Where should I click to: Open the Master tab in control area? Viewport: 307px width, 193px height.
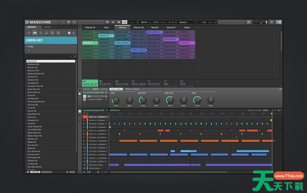click(x=86, y=89)
